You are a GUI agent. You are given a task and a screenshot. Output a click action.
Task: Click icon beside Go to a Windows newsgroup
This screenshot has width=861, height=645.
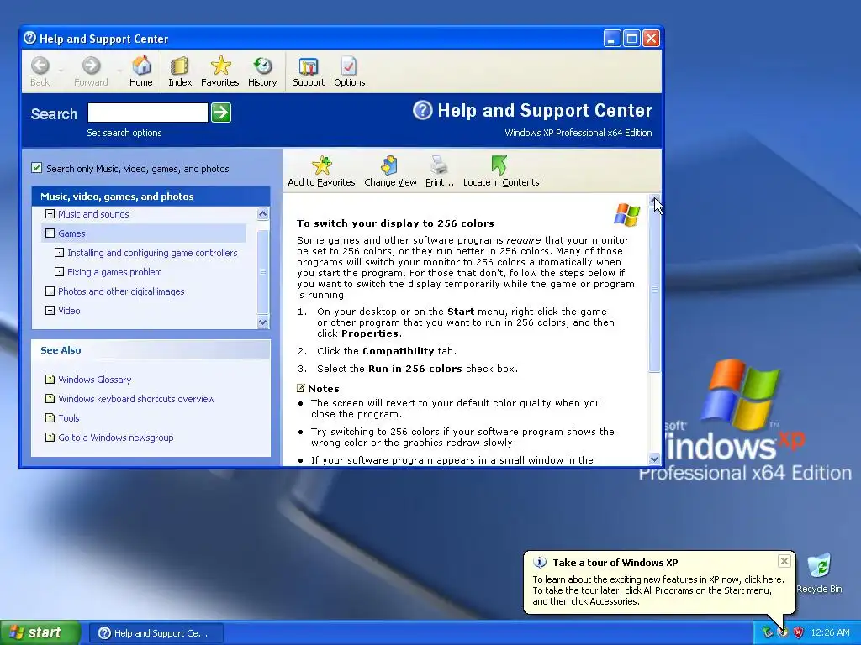(x=50, y=437)
